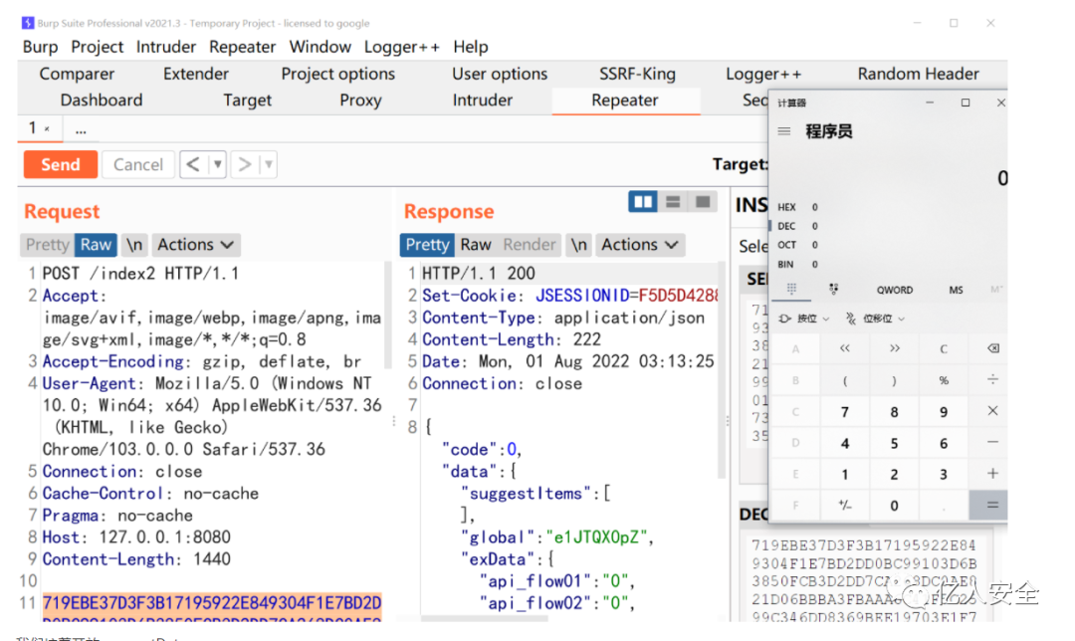Open next request history dropdown
The image size is (1075, 641).
[x=269, y=164]
